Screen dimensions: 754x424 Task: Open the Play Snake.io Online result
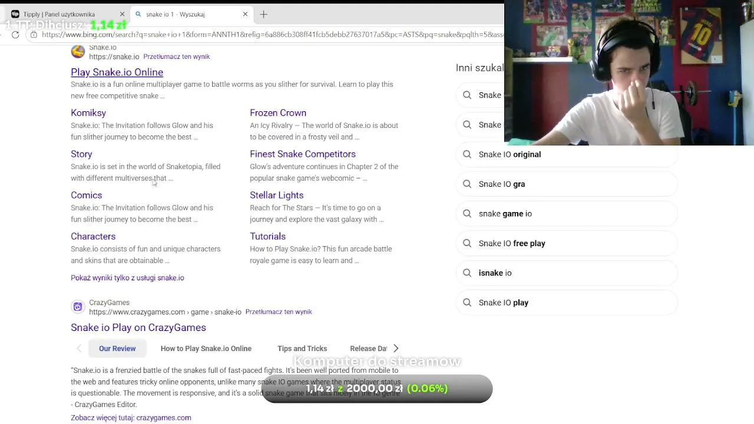pyautogui.click(x=117, y=72)
